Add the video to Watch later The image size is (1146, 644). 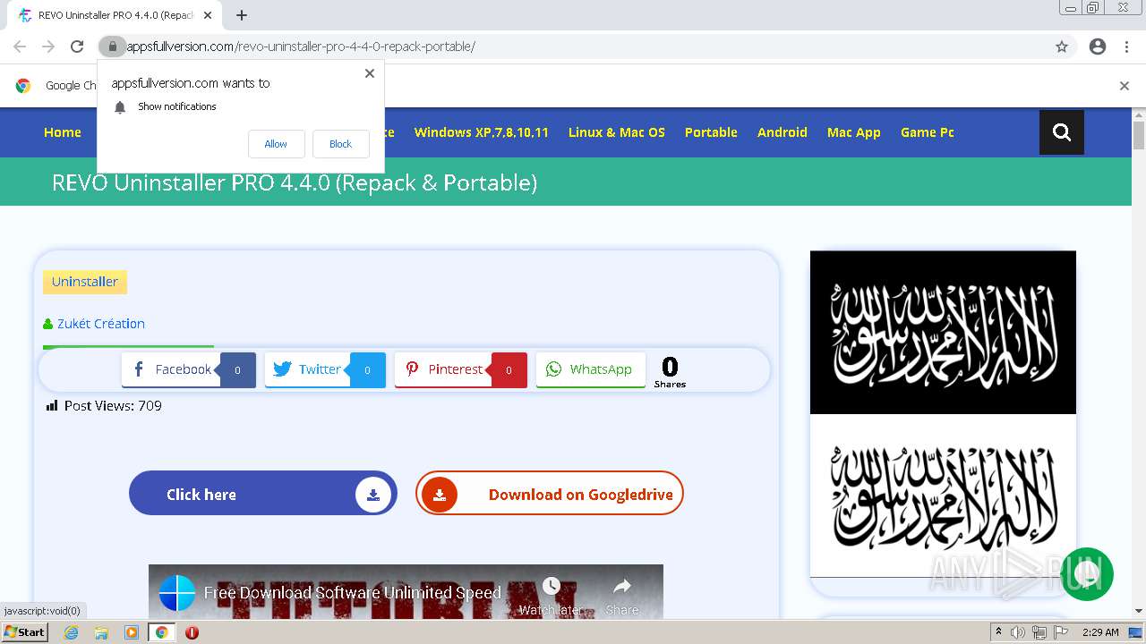point(551,596)
